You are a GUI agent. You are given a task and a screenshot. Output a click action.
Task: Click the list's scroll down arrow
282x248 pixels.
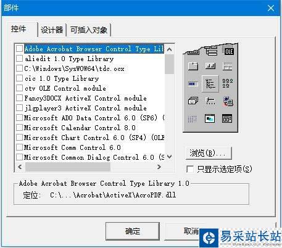click(x=170, y=157)
